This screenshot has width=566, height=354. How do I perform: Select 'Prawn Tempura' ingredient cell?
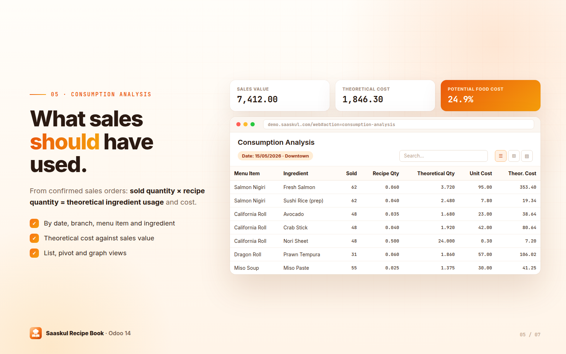pyautogui.click(x=302, y=255)
